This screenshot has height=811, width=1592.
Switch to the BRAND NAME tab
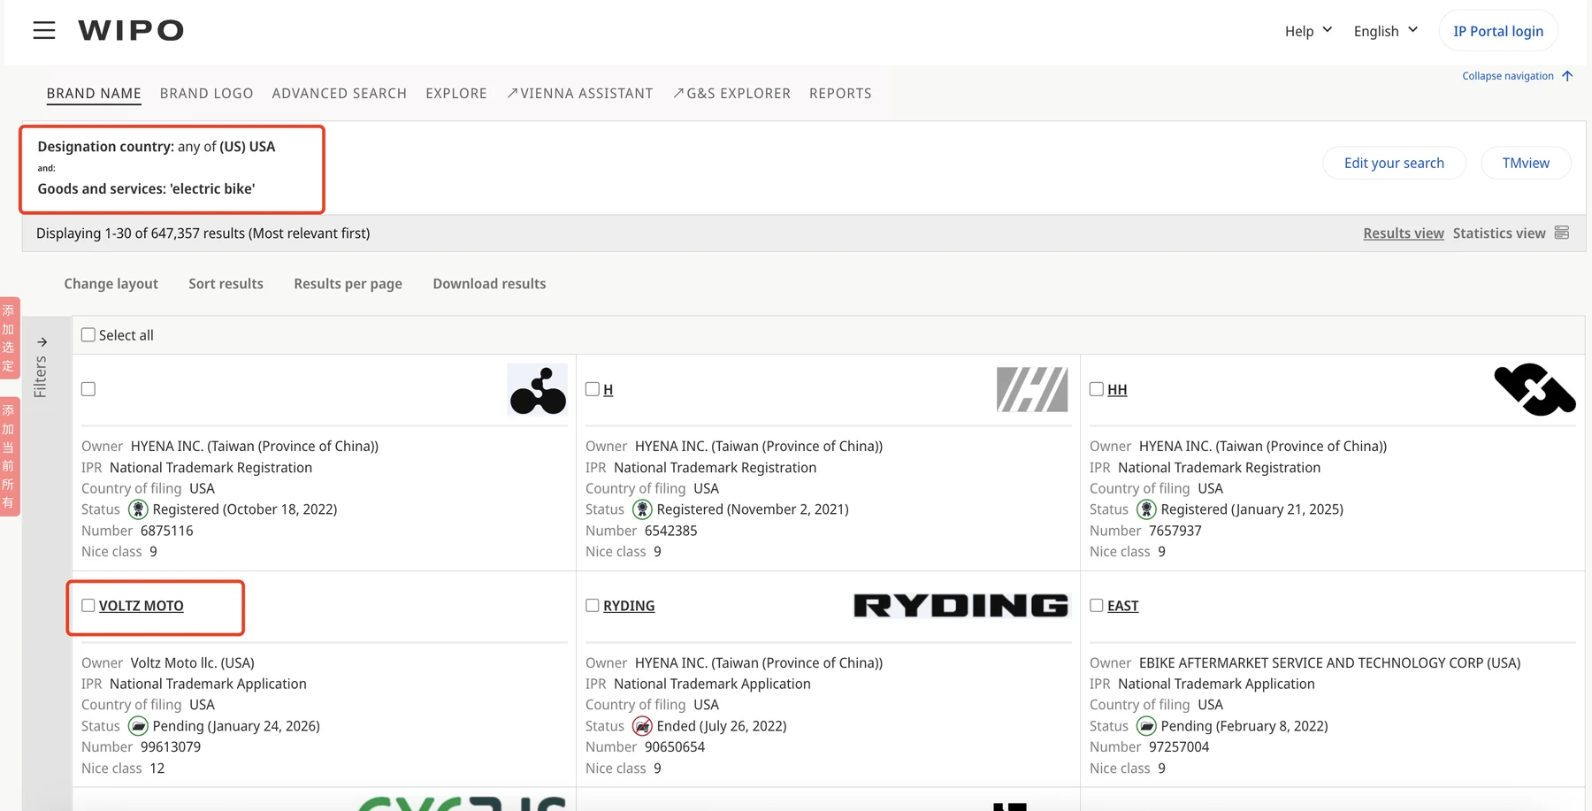pos(94,94)
